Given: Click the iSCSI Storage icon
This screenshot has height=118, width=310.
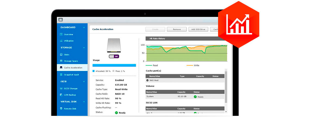Looking at the screenshot, I should click(x=61, y=88).
